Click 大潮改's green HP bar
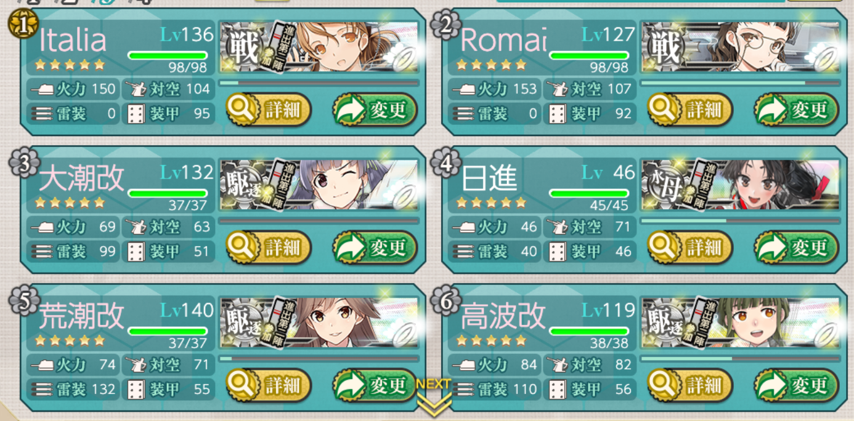 (x=168, y=193)
